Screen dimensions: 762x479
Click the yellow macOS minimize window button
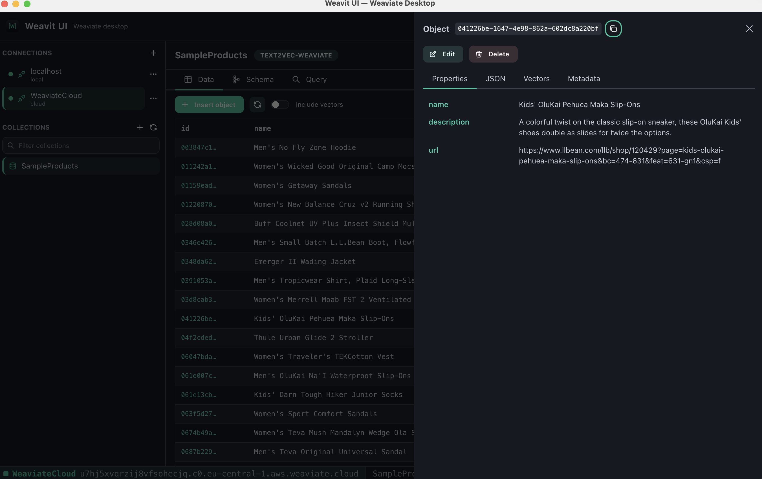pos(16,4)
